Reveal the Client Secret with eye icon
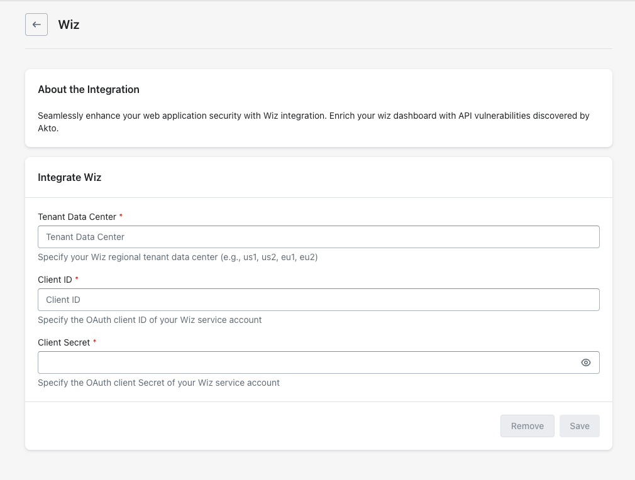This screenshot has height=480, width=635. (585, 363)
